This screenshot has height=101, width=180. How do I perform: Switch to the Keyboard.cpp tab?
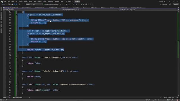click(65, 8)
